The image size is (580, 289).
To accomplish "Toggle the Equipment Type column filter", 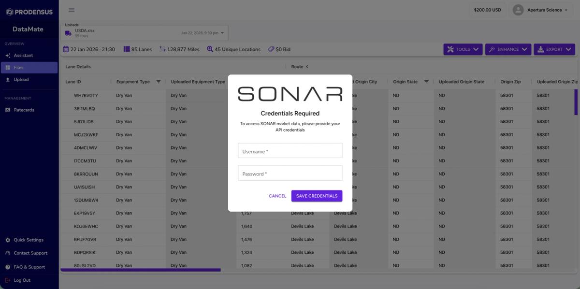I will coord(158,81).
